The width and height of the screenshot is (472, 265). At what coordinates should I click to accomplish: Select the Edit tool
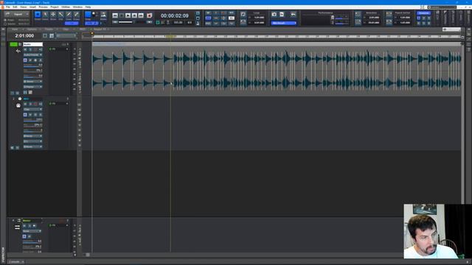[x=60, y=15]
